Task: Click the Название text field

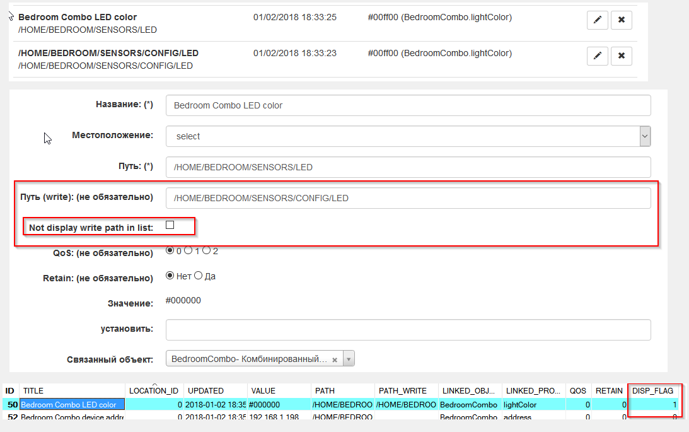Action: click(x=408, y=105)
